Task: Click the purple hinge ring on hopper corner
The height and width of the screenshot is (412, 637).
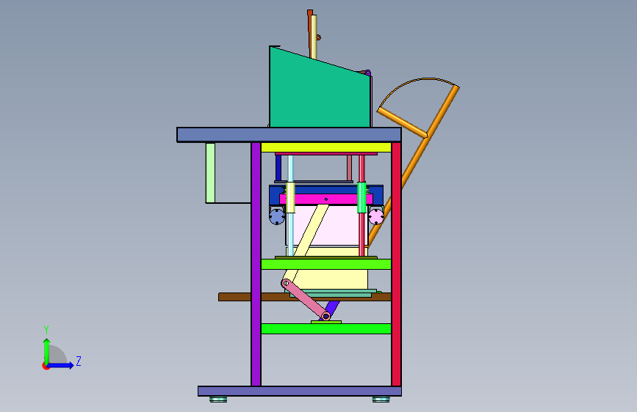Action: (367, 73)
